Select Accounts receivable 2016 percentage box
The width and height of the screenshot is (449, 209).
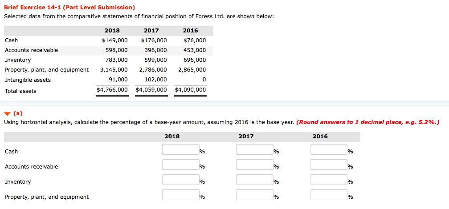click(x=328, y=165)
